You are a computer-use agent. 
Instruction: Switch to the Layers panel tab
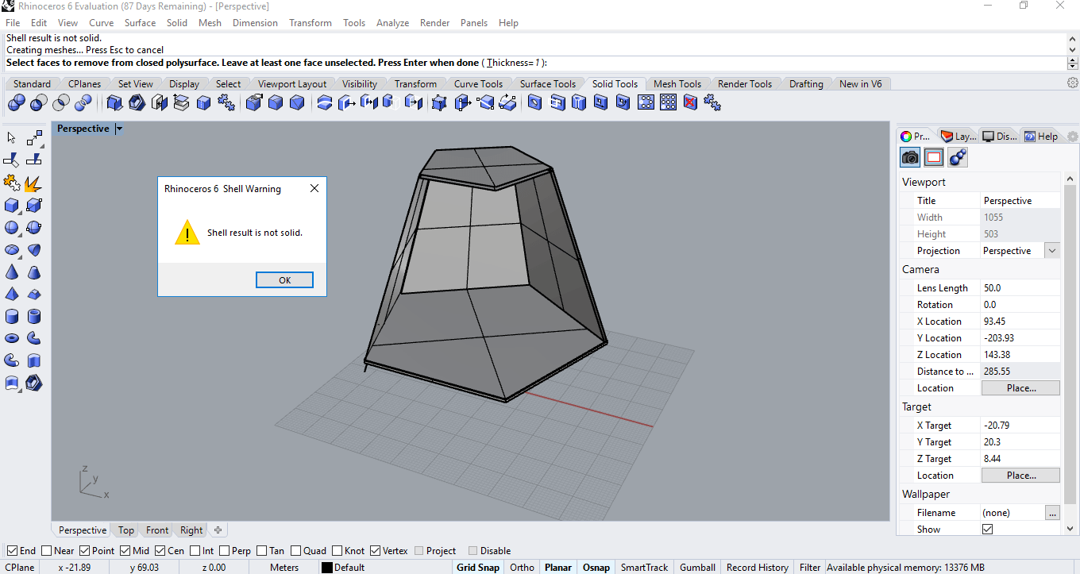[x=958, y=136]
